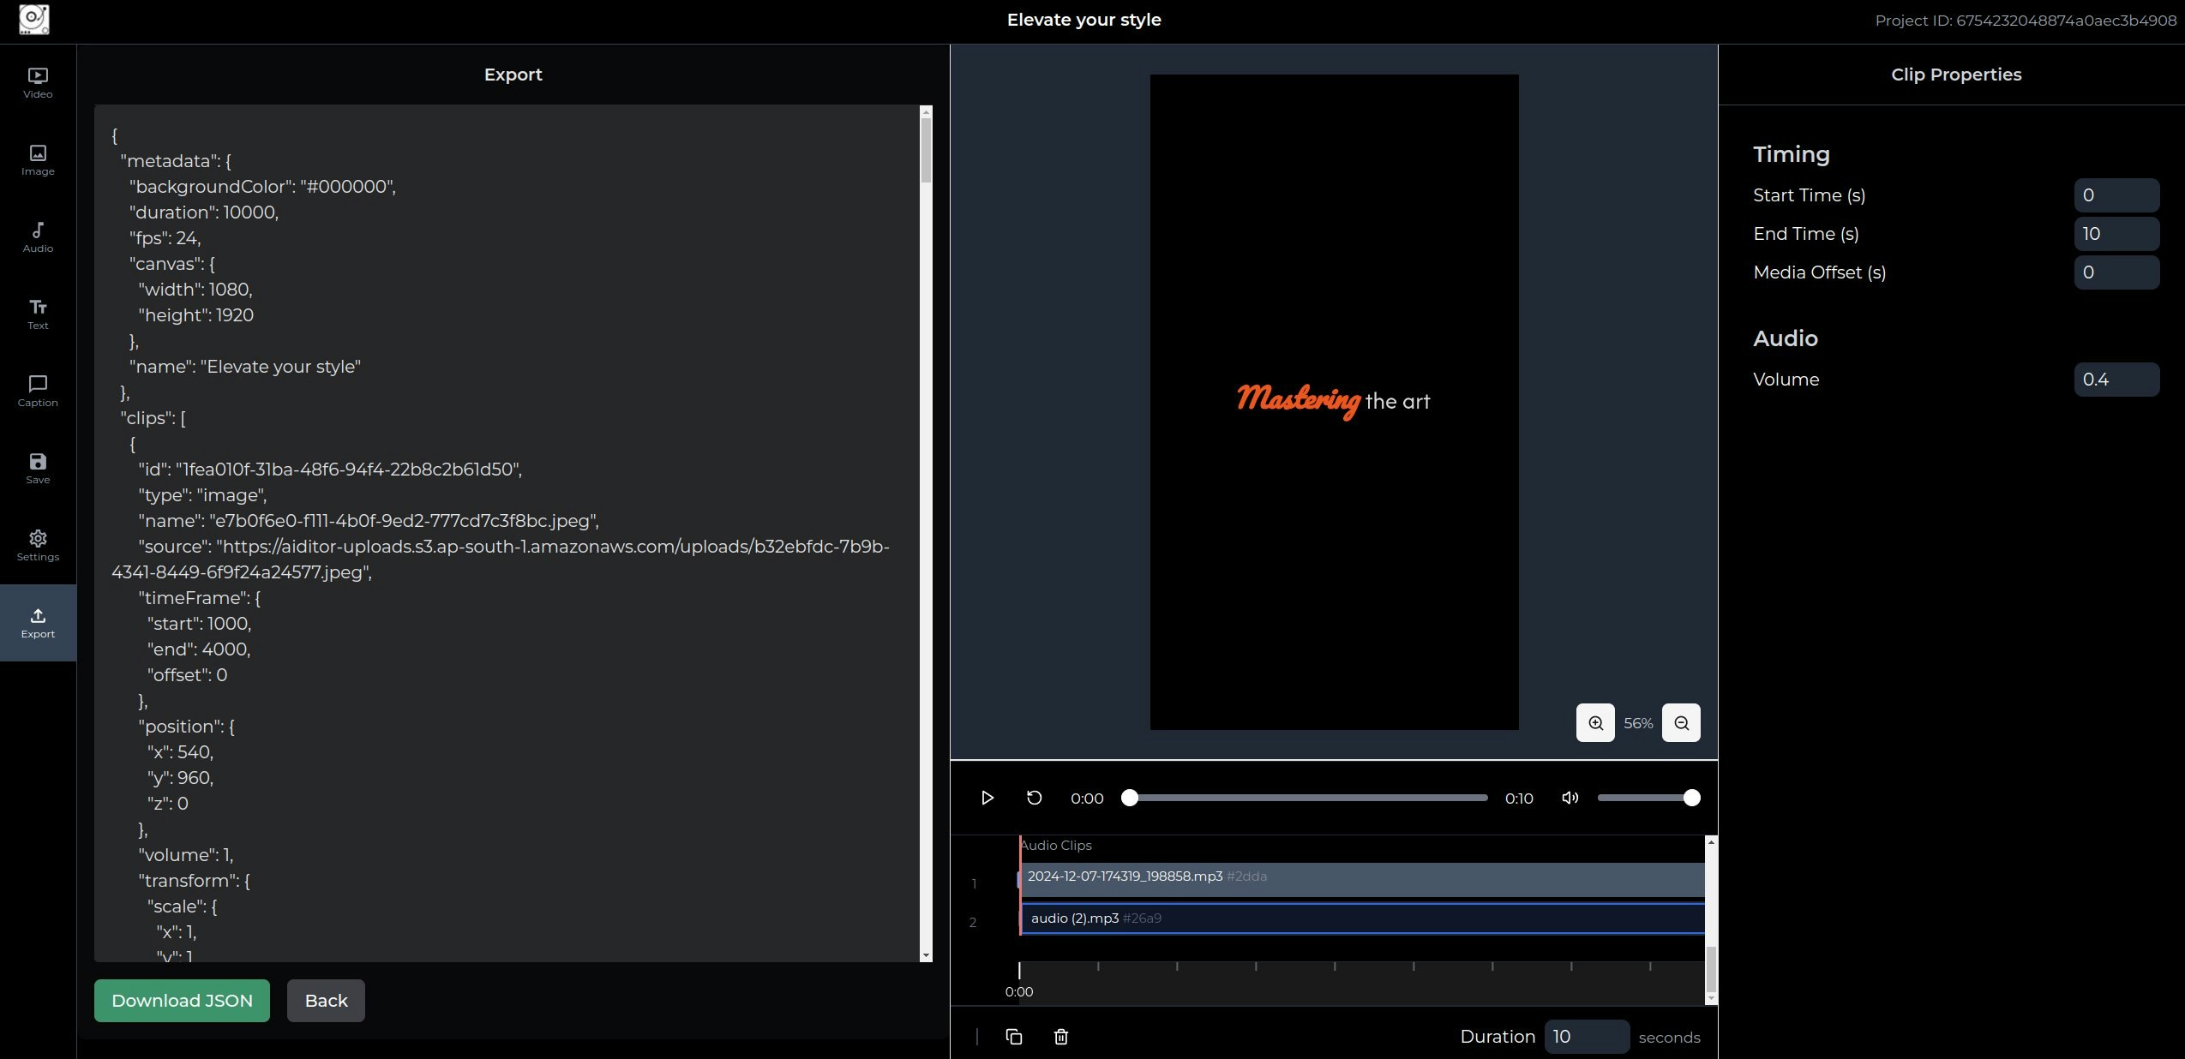Click the 56% zoom level label
This screenshot has width=2185, height=1059.
click(x=1638, y=723)
